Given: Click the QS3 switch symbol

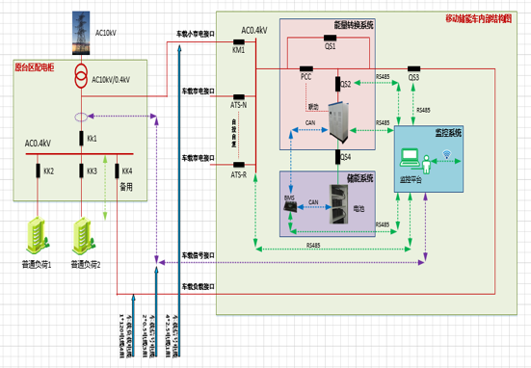Looking at the screenshot, I should pos(413,68).
